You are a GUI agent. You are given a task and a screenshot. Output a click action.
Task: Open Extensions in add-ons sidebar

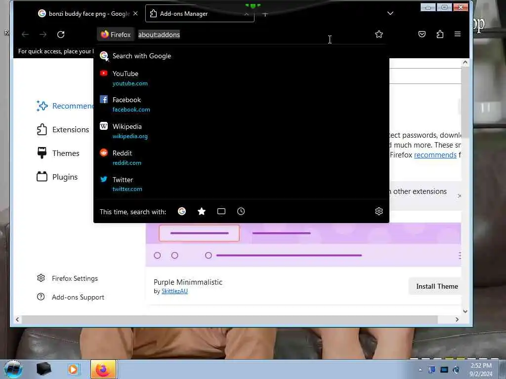63,130
